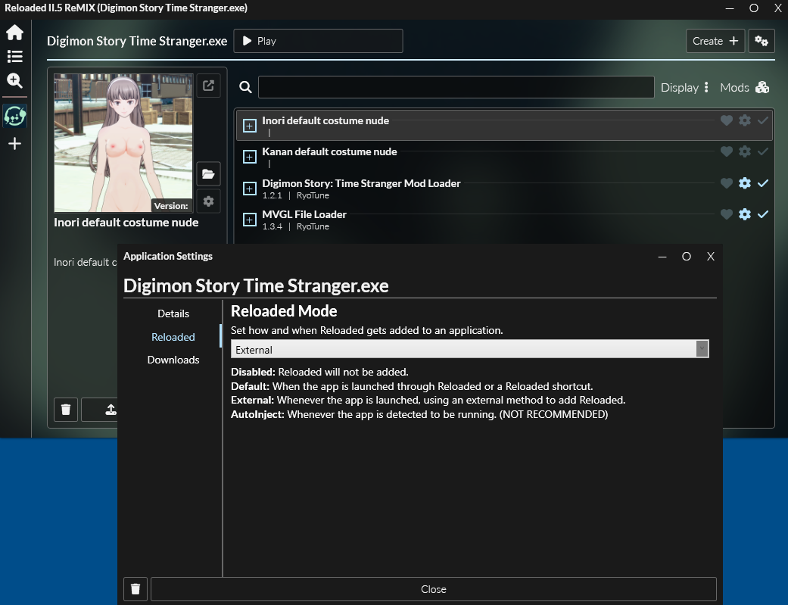Open MVGL File Loader configuration gear
The height and width of the screenshot is (605, 788).
coord(745,214)
